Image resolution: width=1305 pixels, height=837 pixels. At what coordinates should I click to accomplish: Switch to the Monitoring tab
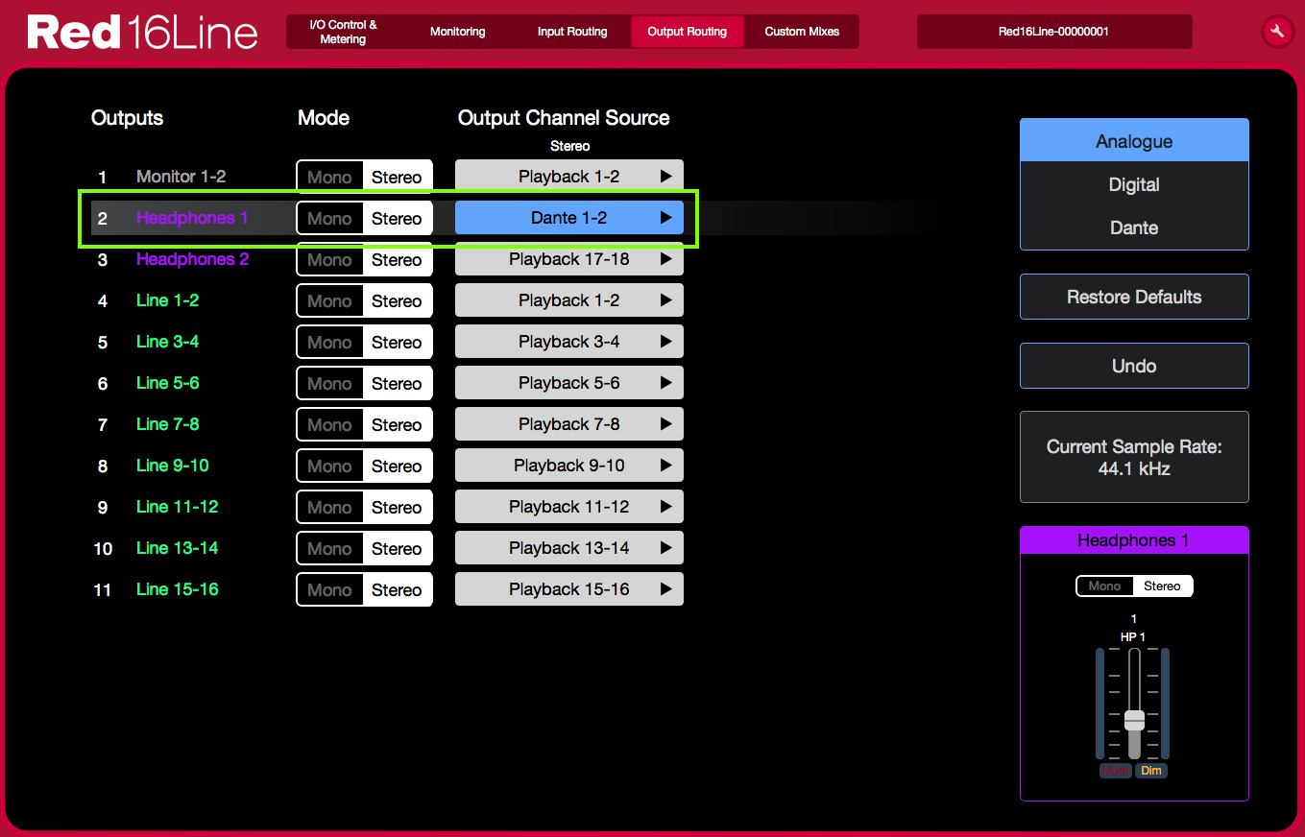click(x=457, y=32)
